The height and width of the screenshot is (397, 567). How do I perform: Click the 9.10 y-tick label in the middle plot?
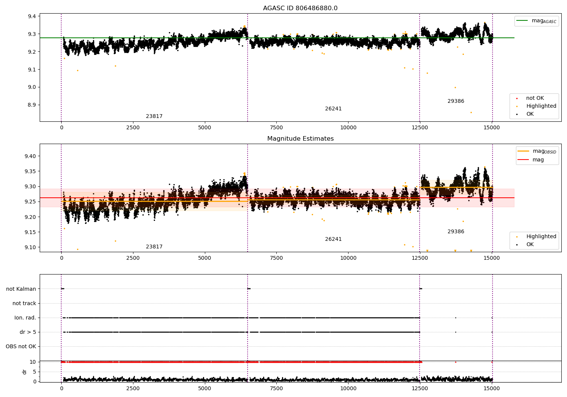click(x=30, y=248)
